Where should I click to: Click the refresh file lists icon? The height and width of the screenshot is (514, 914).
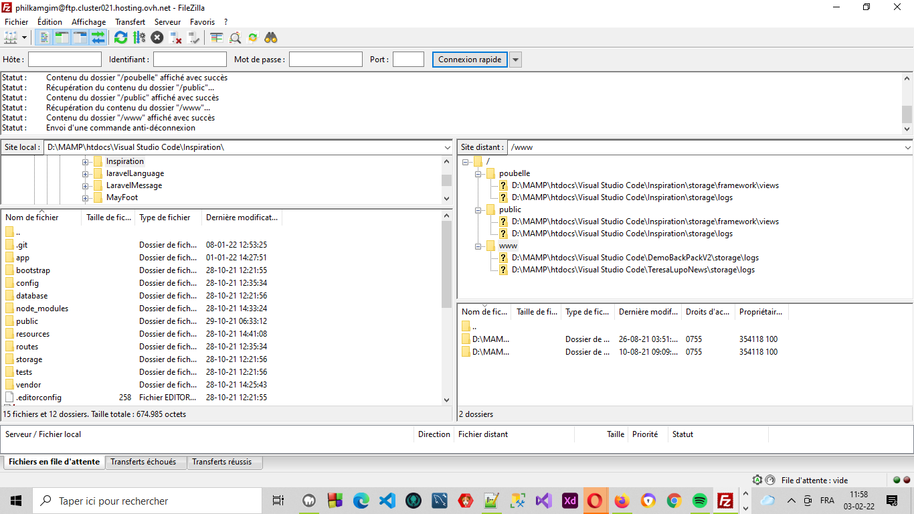pyautogui.click(x=120, y=37)
